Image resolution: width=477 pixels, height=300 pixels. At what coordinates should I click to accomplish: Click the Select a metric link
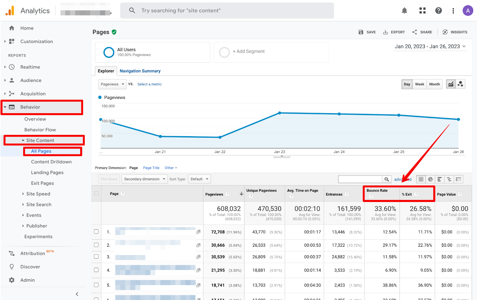pyautogui.click(x=149, y=84)
